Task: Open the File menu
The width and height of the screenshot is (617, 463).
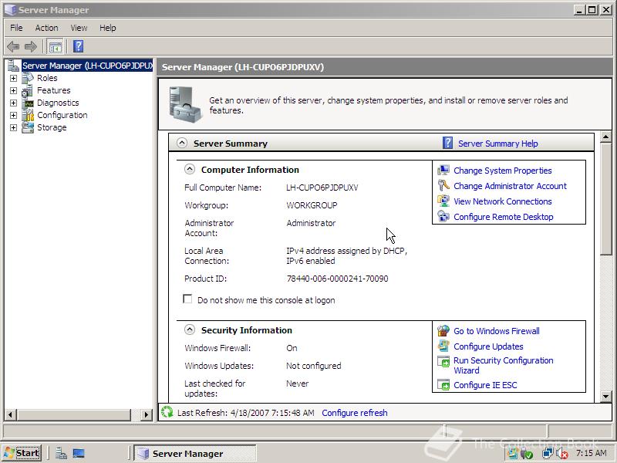Action: pos(16,28)
